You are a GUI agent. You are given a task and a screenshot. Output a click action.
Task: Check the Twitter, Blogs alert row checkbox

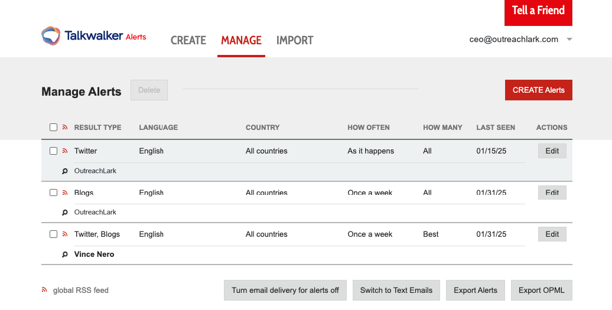[x=54, y=234]
